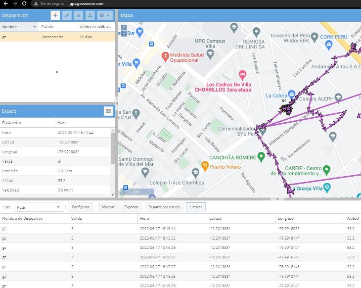This screenshot has width=361, height=288.
Task: Click the gz device position on map
Action: point(286,108)
